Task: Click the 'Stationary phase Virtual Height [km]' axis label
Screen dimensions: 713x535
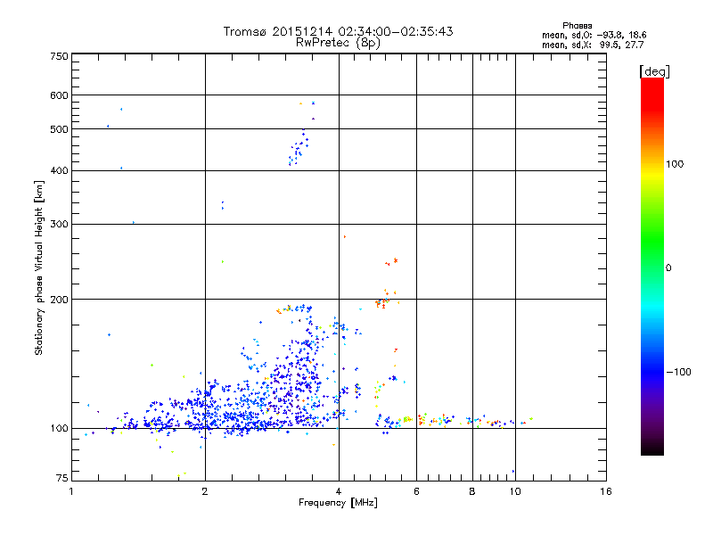Action: [x=38, y=268]
